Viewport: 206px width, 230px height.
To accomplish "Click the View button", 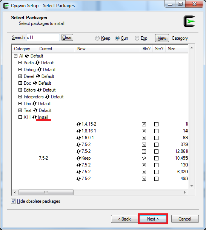I will pos(162,38).
